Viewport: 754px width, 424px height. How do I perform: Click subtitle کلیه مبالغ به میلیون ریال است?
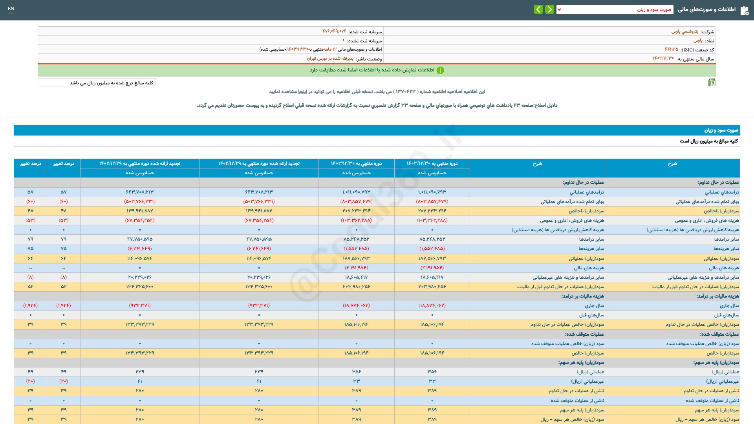(x=709, y=141)
